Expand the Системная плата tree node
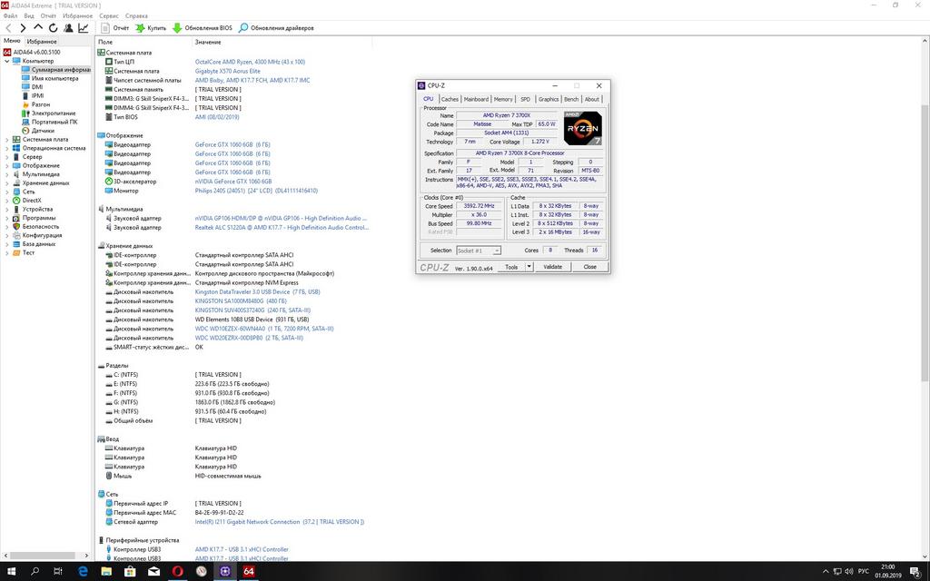This screenshot has height=581, width=930. click(x=6, y=139)
